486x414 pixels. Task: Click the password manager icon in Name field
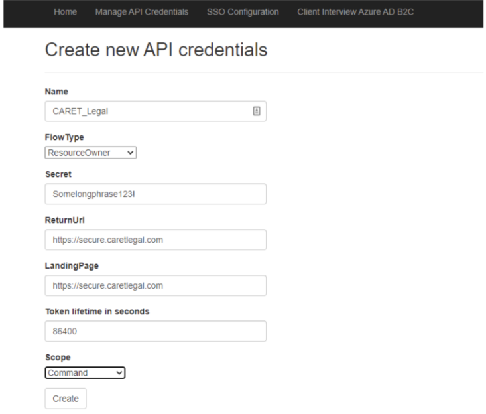pos(257,111)
